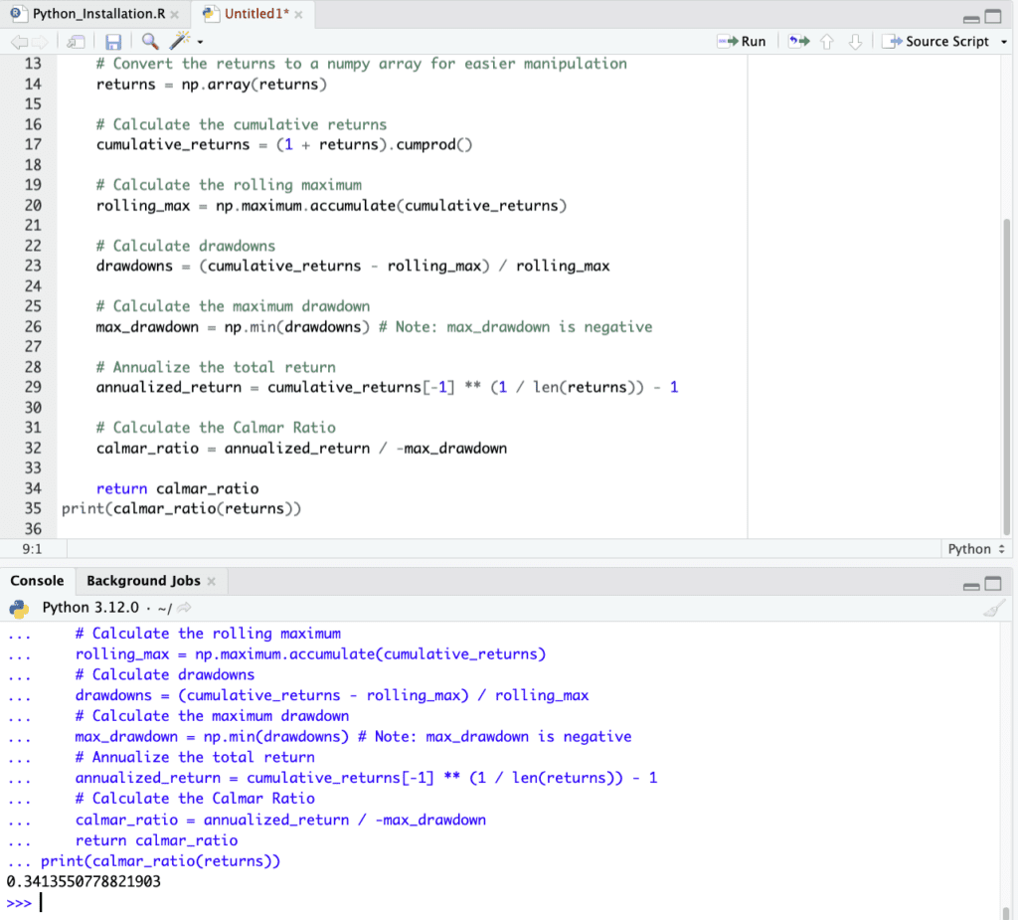Screen dimensions: 1018x920
Task: Click the source editor vertical scrollbar
Action: click(1006, 377)
